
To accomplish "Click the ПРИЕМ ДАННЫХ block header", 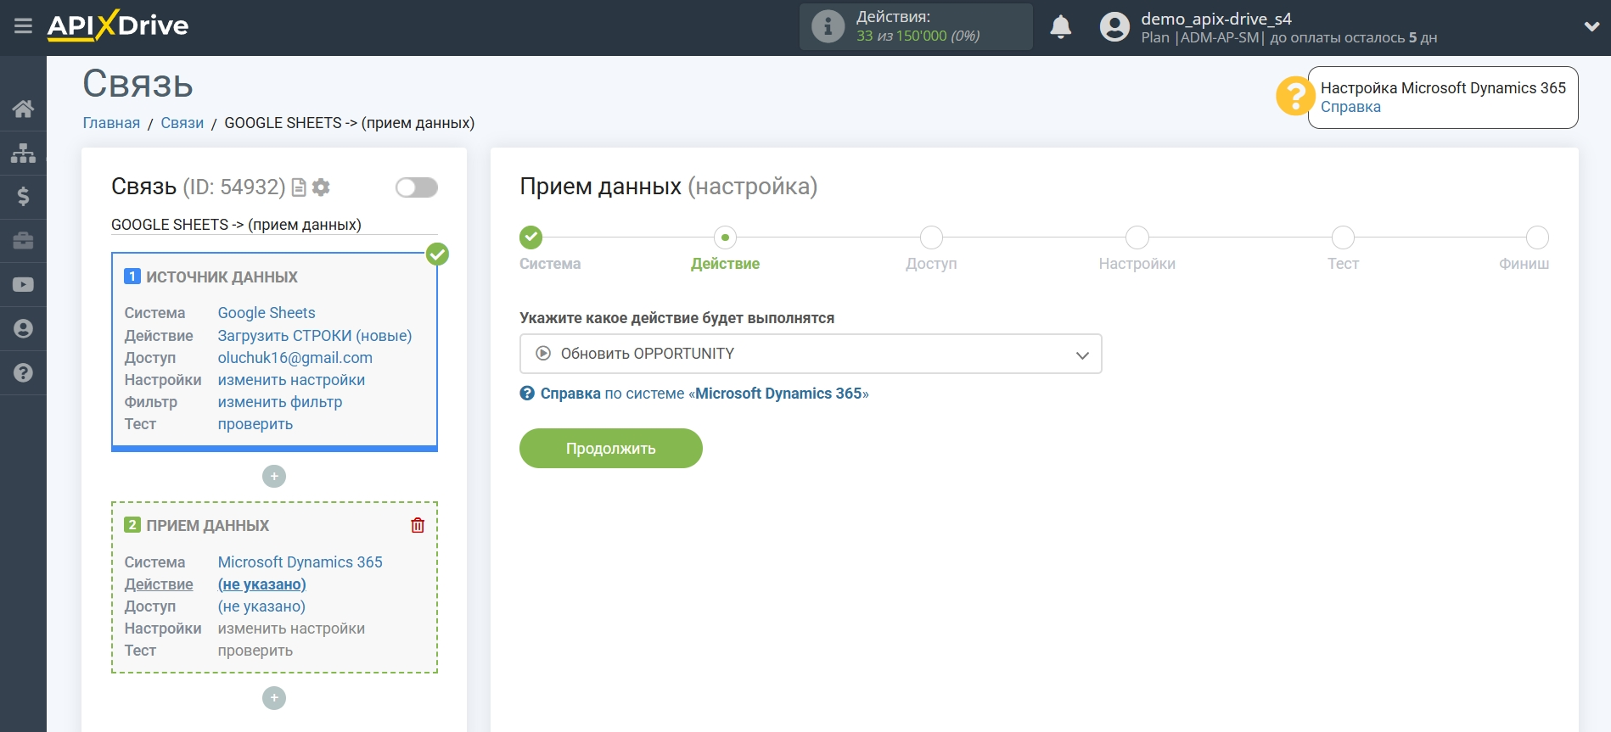I will click(x=207, y=526).
